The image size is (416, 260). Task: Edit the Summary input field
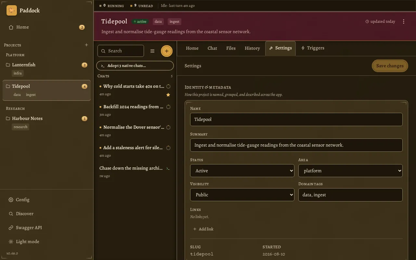tap(296, 145)
